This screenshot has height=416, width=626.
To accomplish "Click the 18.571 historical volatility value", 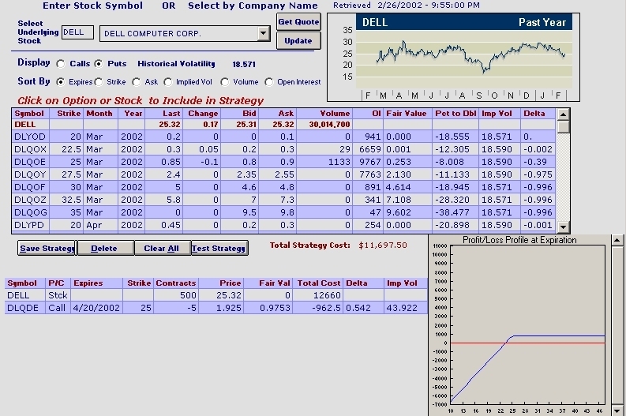I will coord(244,64).
